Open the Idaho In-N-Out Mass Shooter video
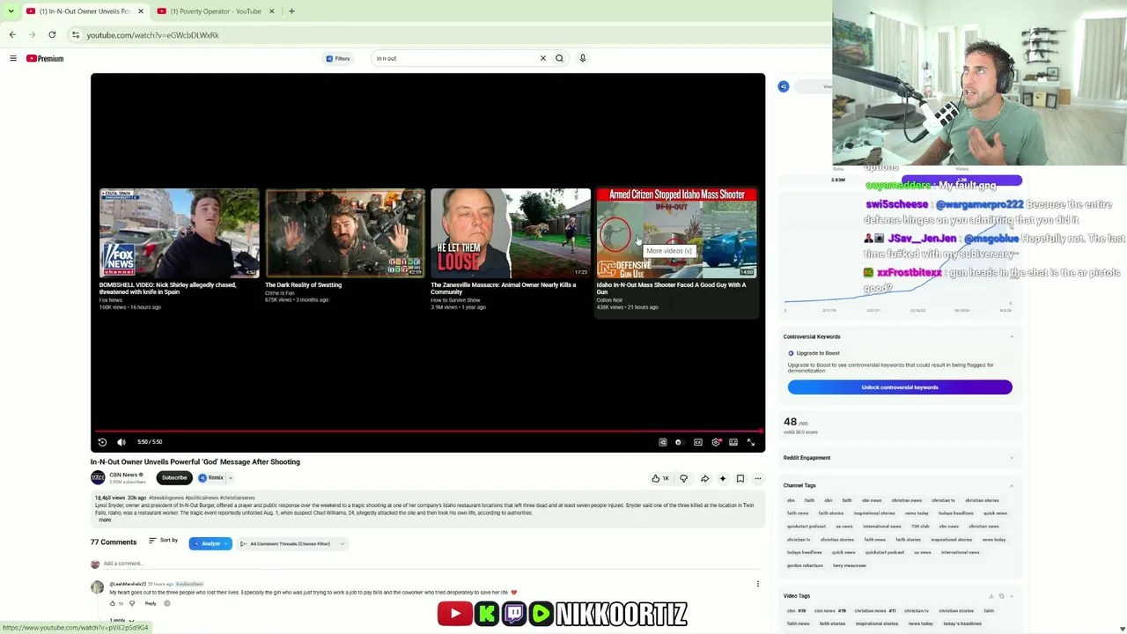The width and height of the screenshot is (1127, 634). coord(676,232)
